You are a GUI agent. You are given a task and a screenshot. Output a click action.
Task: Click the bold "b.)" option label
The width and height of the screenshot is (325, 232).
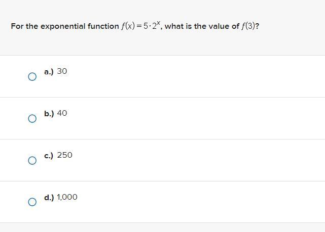49,113
